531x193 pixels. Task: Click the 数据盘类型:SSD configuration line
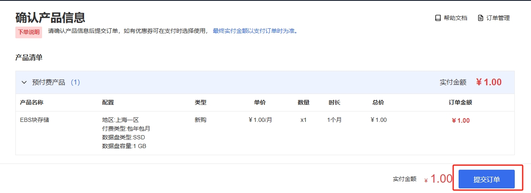click(124, 137)
